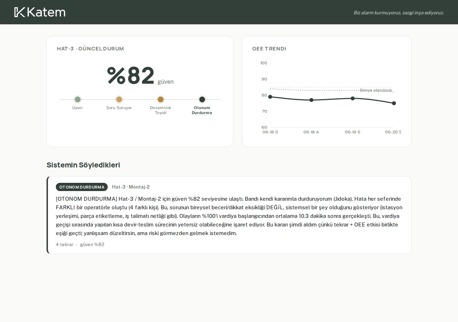Click the 06-19 S x-axis label

352,132
